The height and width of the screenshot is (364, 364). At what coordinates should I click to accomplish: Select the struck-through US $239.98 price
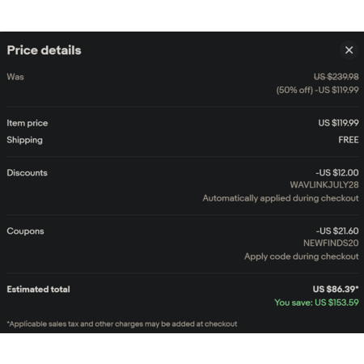pos(336,77)
